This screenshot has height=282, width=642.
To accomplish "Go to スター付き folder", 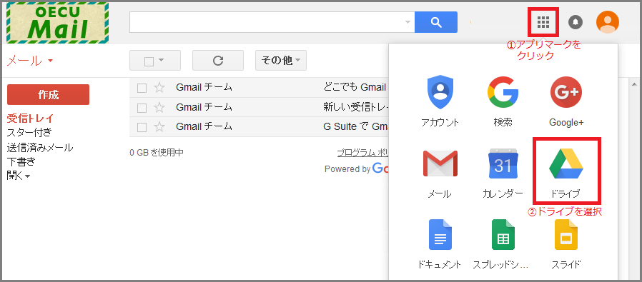I will coord(29,133).
